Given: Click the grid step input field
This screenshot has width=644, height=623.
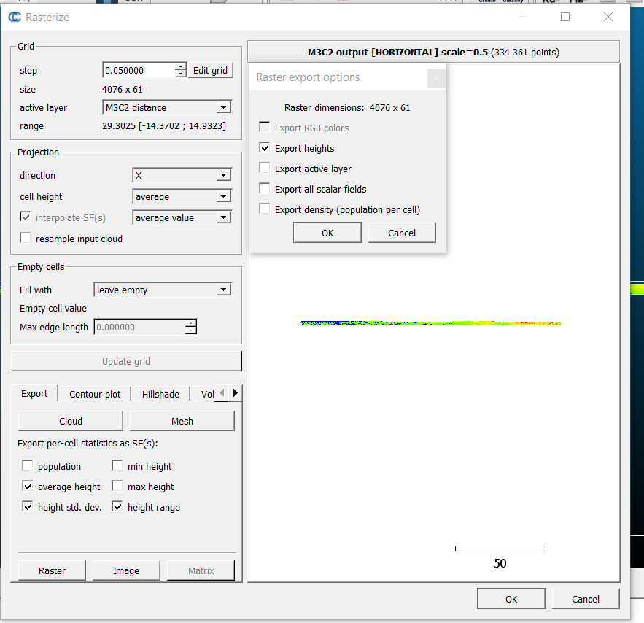Looking at the screenshot, I should click(139, 70).
